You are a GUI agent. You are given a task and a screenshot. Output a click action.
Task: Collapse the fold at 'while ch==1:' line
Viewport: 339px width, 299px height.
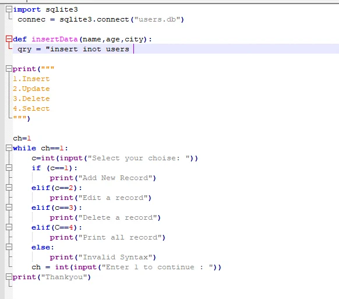(x=9, y=148)
